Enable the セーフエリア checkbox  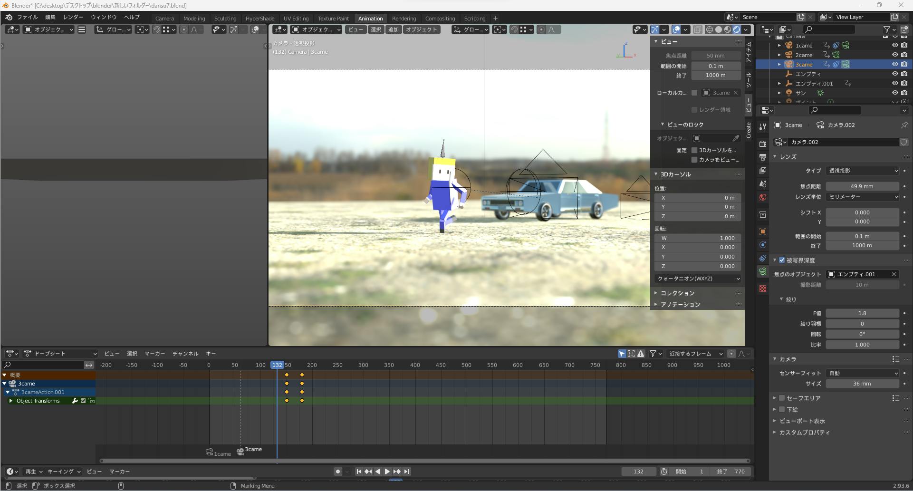[782, 398]
